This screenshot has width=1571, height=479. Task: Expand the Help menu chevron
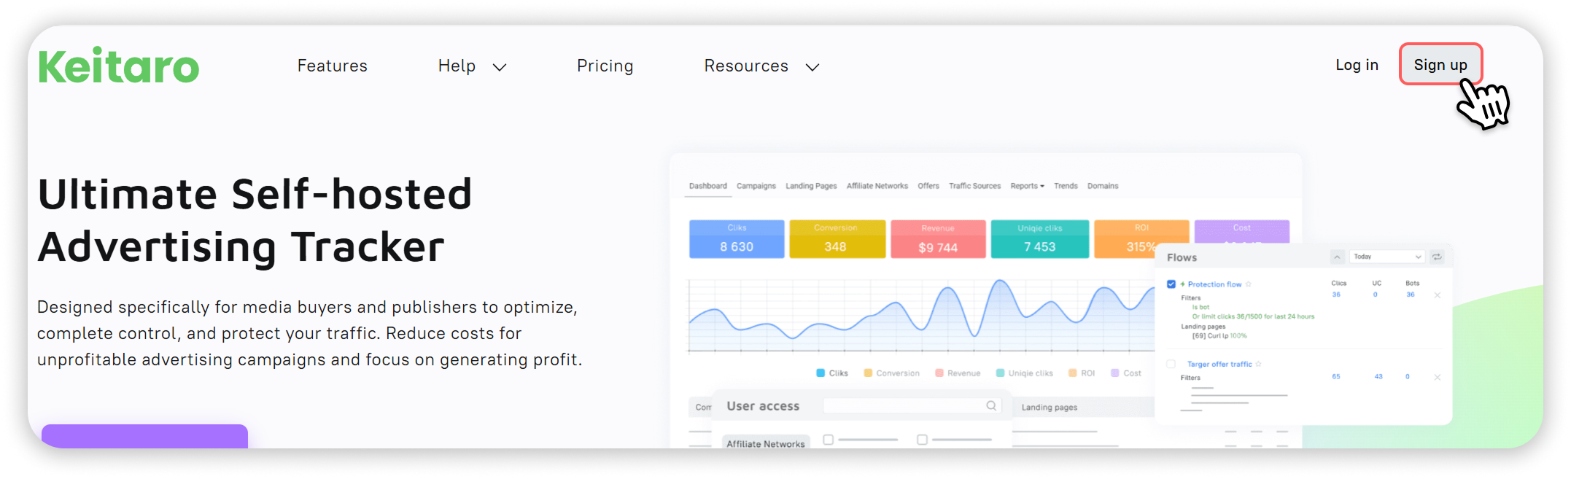pyautogui.click(x=500, y=67)
